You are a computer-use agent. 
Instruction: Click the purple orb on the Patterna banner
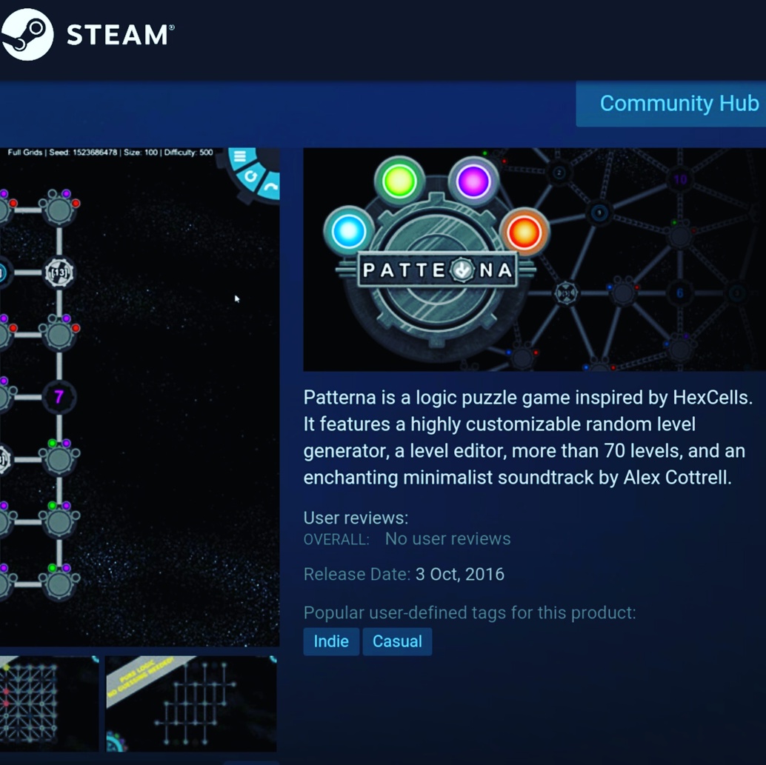[x=473, y=181]
